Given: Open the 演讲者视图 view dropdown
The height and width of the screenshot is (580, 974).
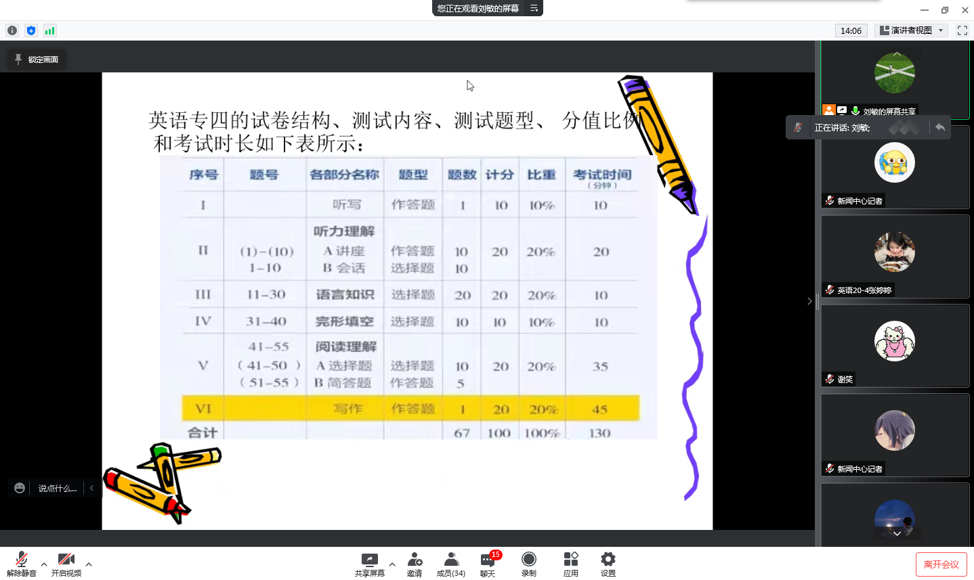Looking at the screenshot, I should [x=911, y=30].
